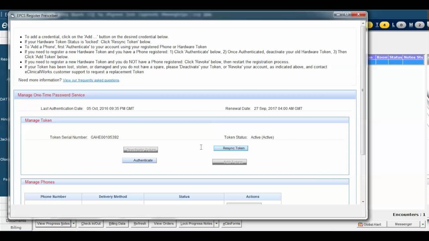The height and width of the screenshot is (241, 429).
Task: Click the Last Authentication Date value
Action: 110,108
